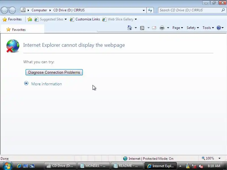This screenshot has width=227, height=170.
Task: Click the Search CD Drive input field
Action: pyautogui.click(x=189, y=10)
